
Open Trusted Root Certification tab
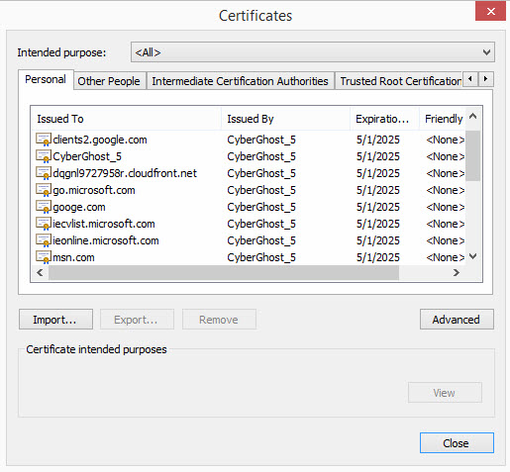(400, 81)
